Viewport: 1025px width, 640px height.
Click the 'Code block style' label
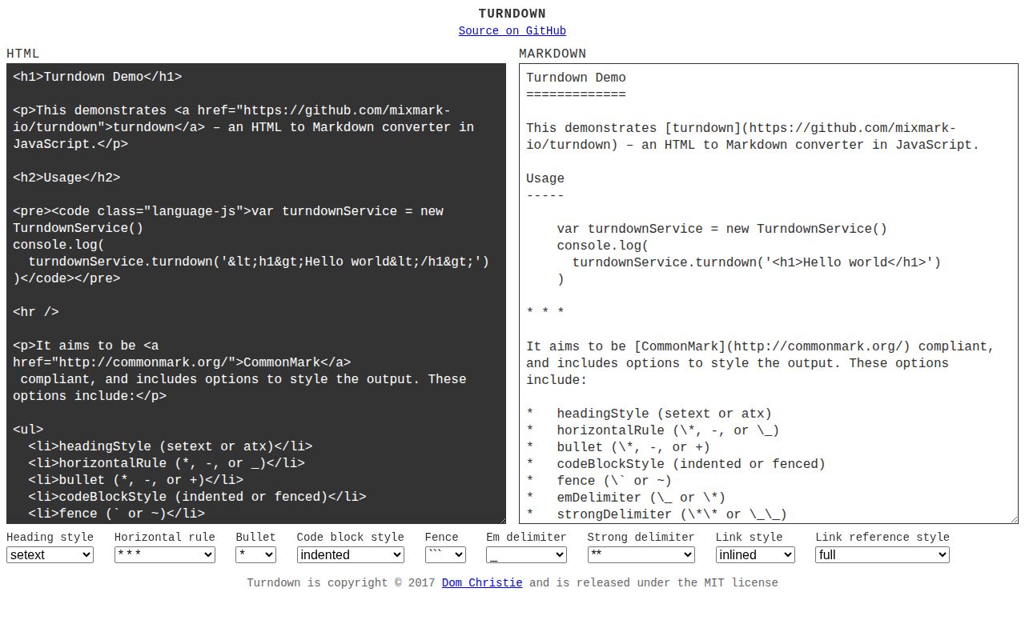351,538
